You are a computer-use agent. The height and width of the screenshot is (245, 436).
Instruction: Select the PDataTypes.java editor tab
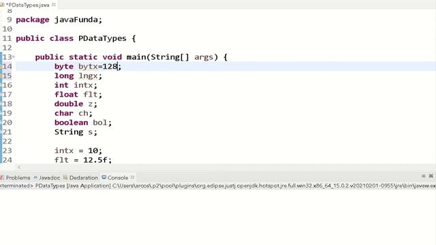tap(27, 5)
